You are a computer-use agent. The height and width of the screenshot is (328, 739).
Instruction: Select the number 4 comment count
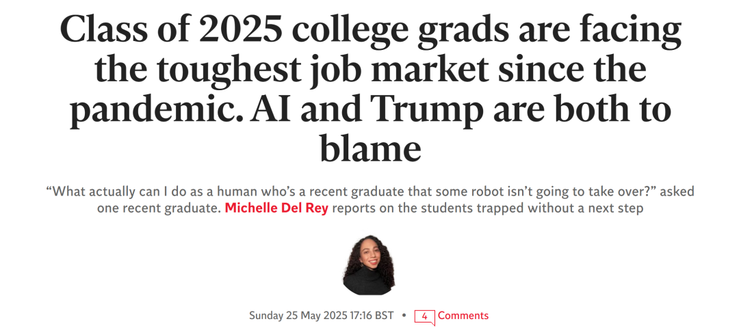tap(424, 316)
